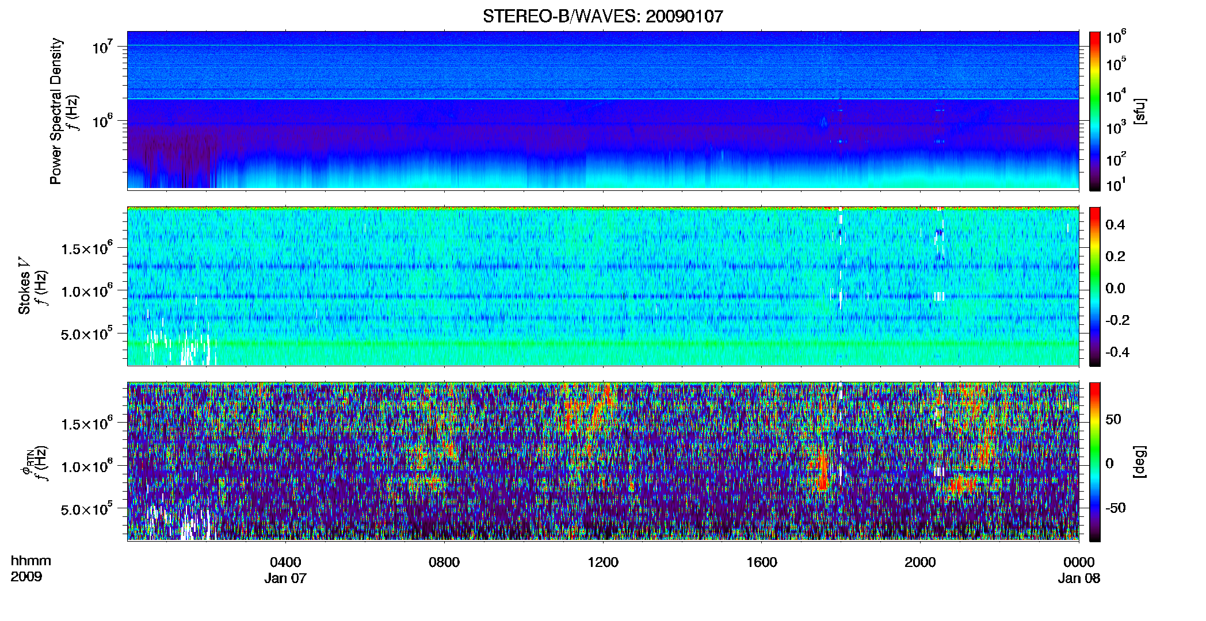Click the 0000 end time tick label
The width and height of the screenshot is (1206, 621).
[x=1079, y=562]
